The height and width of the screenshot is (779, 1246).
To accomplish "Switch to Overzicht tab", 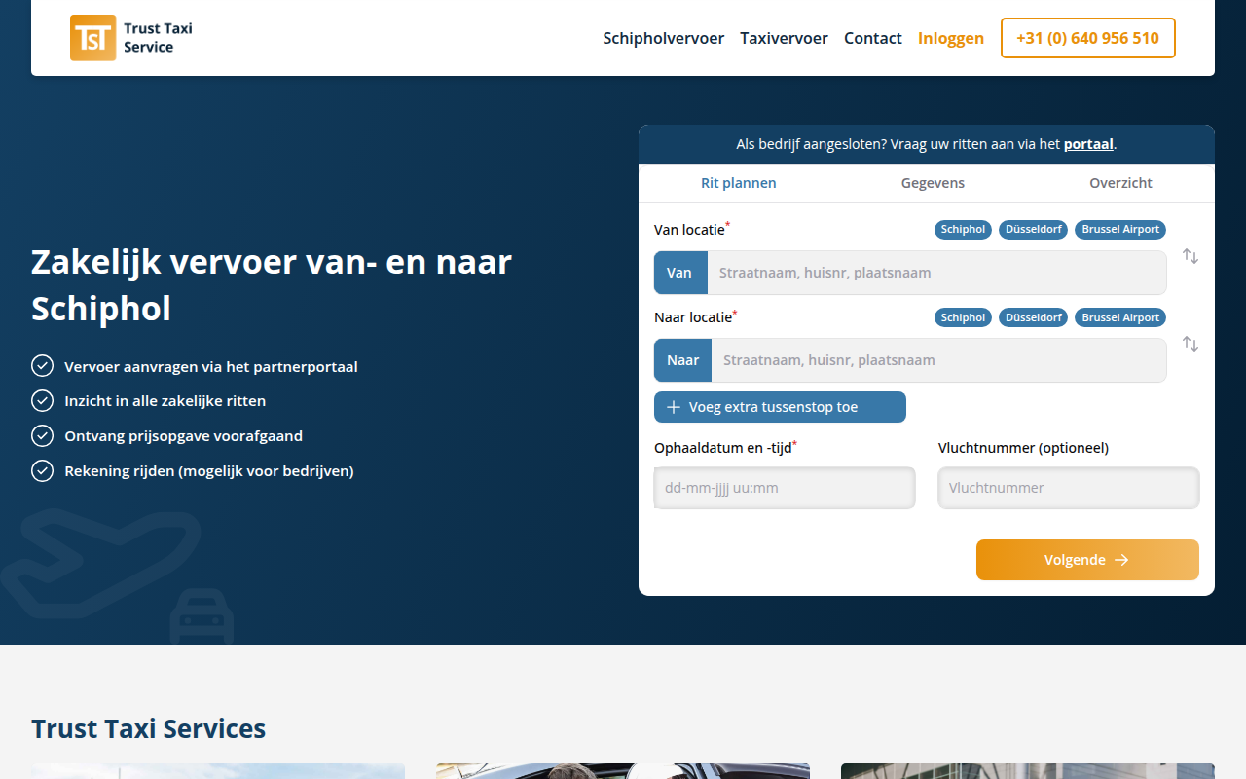I will click(1120, 183).
